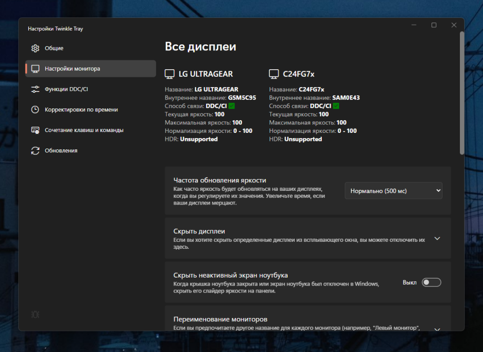Image resolution: width=483 pixels, height=352 pixels.
Task: Click the bug icon at sidebar bottom
Action: click(35, 314)
